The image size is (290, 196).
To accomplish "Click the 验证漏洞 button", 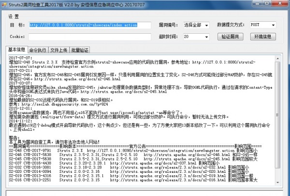I will pyautogui.click(x=230, y=37).
